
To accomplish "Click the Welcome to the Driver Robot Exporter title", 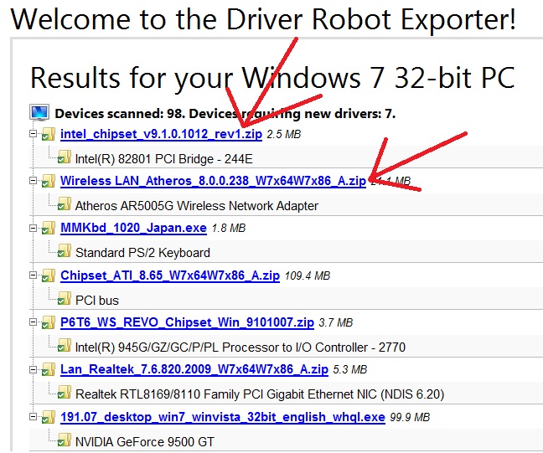I will pyautogui.click(x=263, y=19).
